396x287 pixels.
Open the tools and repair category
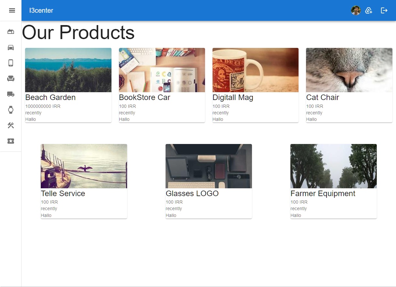[x=11, y=125]
